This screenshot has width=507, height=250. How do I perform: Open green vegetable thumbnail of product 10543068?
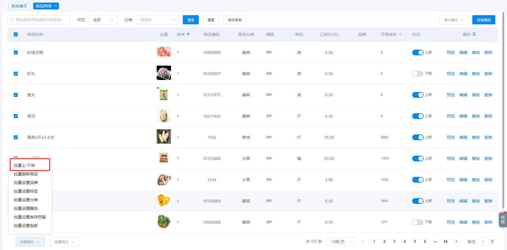[x=164, y=221]
